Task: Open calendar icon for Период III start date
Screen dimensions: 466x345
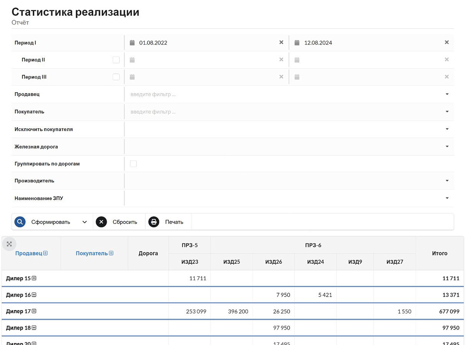Action: point(132,77)
